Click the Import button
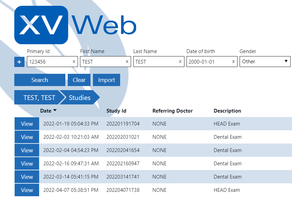The height and width of the screenshot is (201, 292). [x=106, y=80]
